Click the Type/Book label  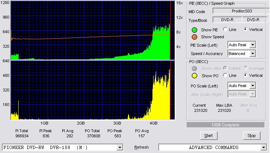[198, 20]
